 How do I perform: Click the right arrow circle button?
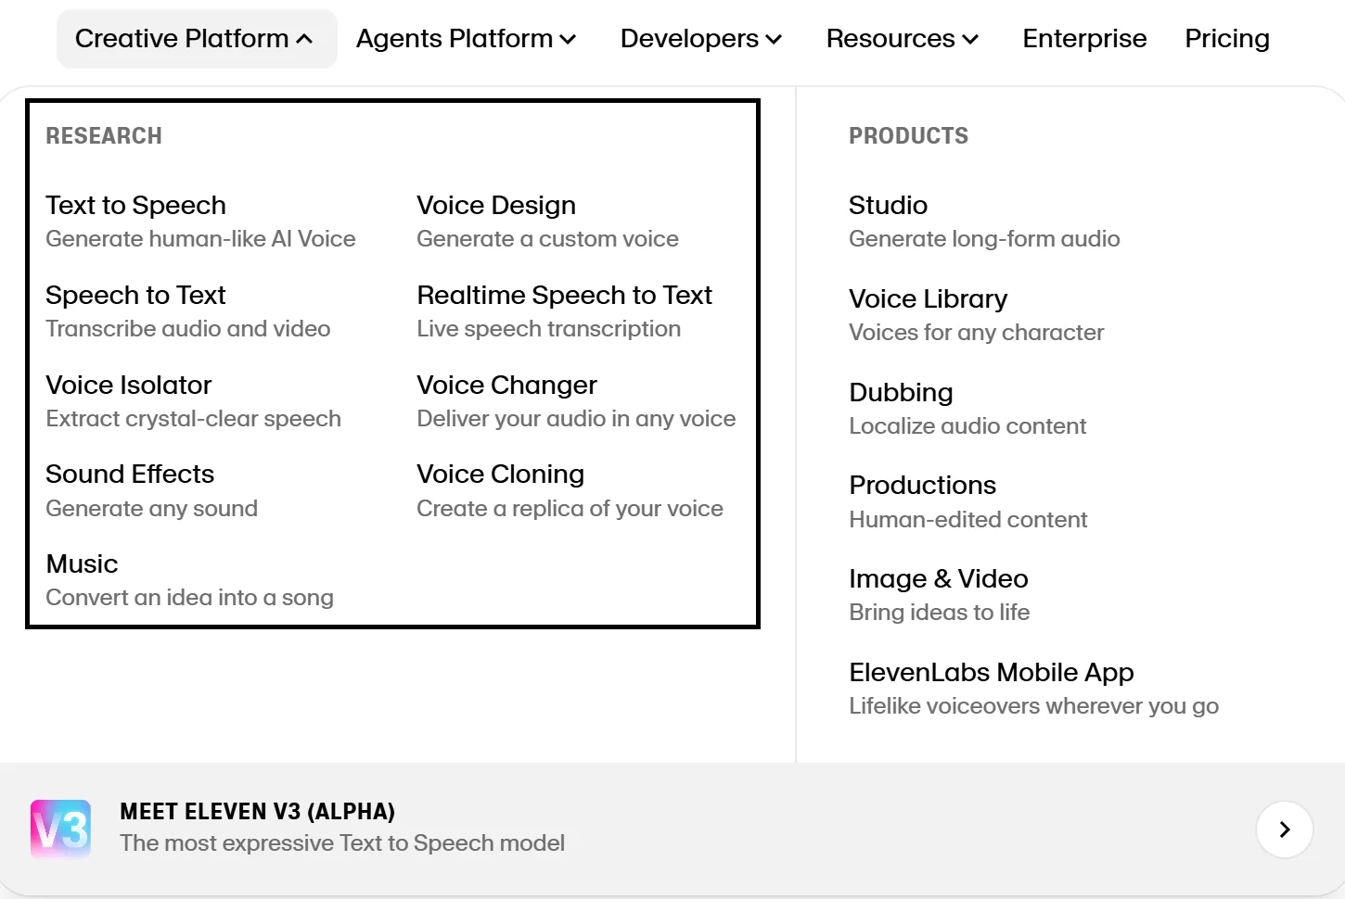point(1284,829)
